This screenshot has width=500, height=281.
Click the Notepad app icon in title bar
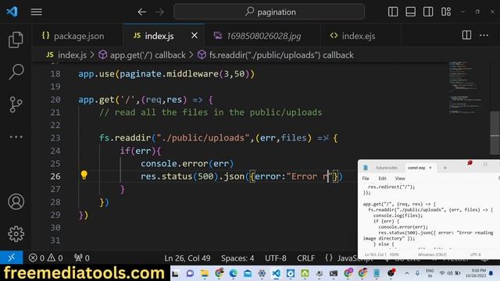pos(366,168)
